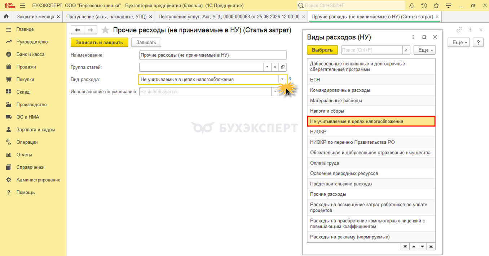Expand the Группа статей dropdown arrow
The width and height of the screenshot is (489, 256).
[267, 67]
